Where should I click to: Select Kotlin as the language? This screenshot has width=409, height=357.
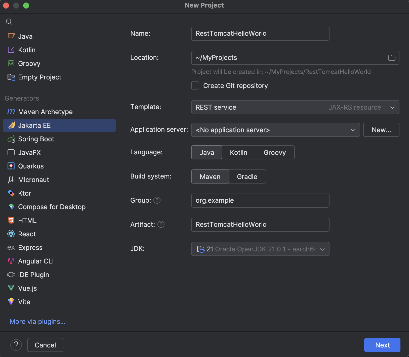click(238, 152)
